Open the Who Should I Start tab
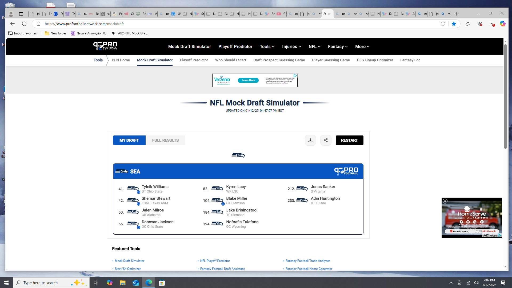The height and width of the screenshot is (288, 512). [x=230, y=60]
